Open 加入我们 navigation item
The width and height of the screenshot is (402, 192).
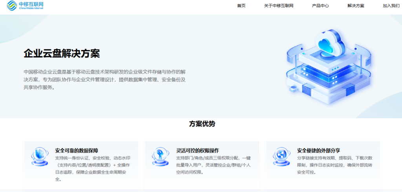[x=391, y=6]
